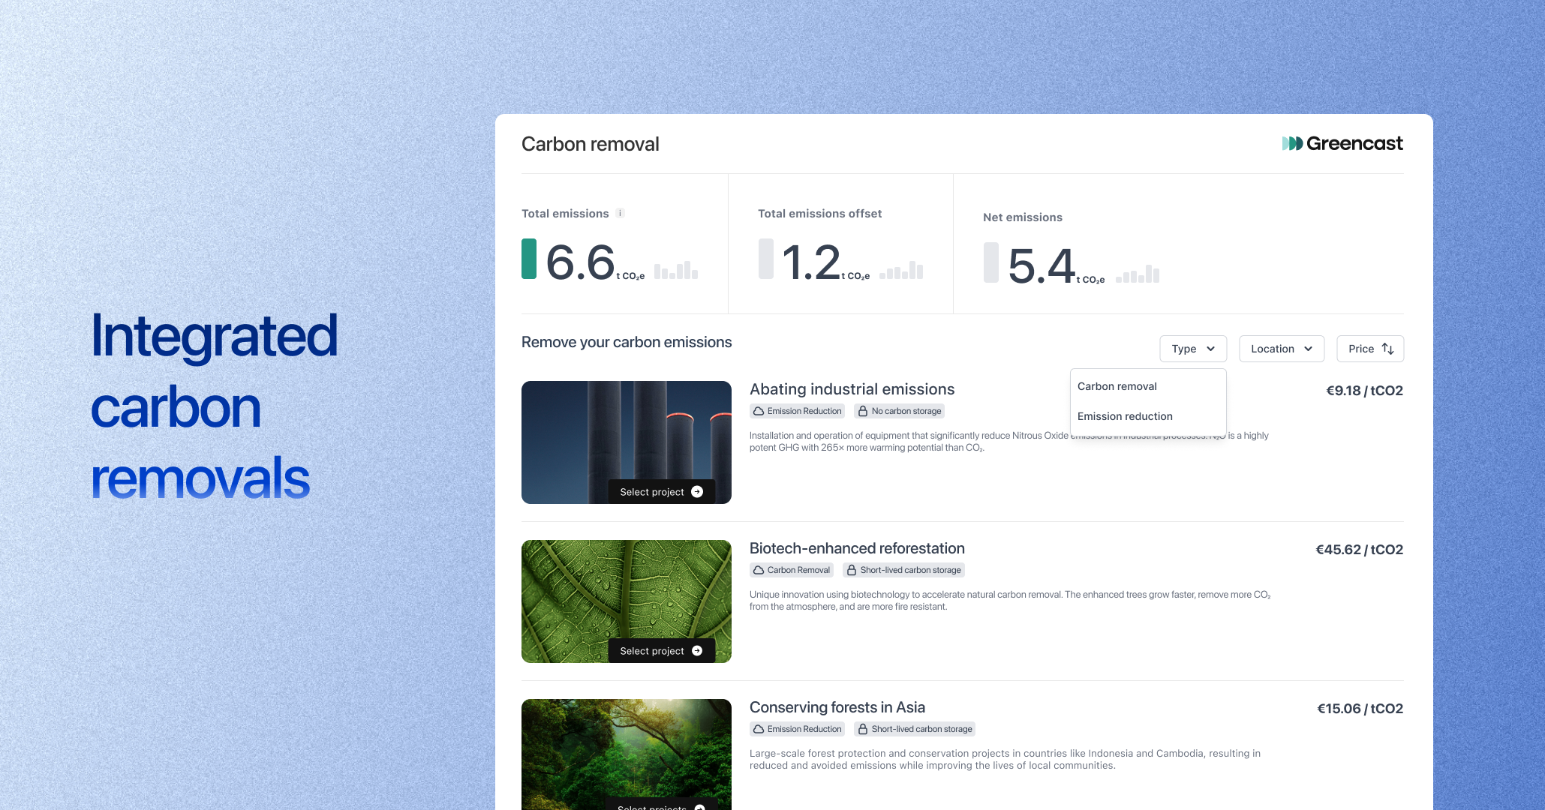Open the Biotech-enhanced reforestation title
This screenshot has width=1545, height=810.
(857, 548)
